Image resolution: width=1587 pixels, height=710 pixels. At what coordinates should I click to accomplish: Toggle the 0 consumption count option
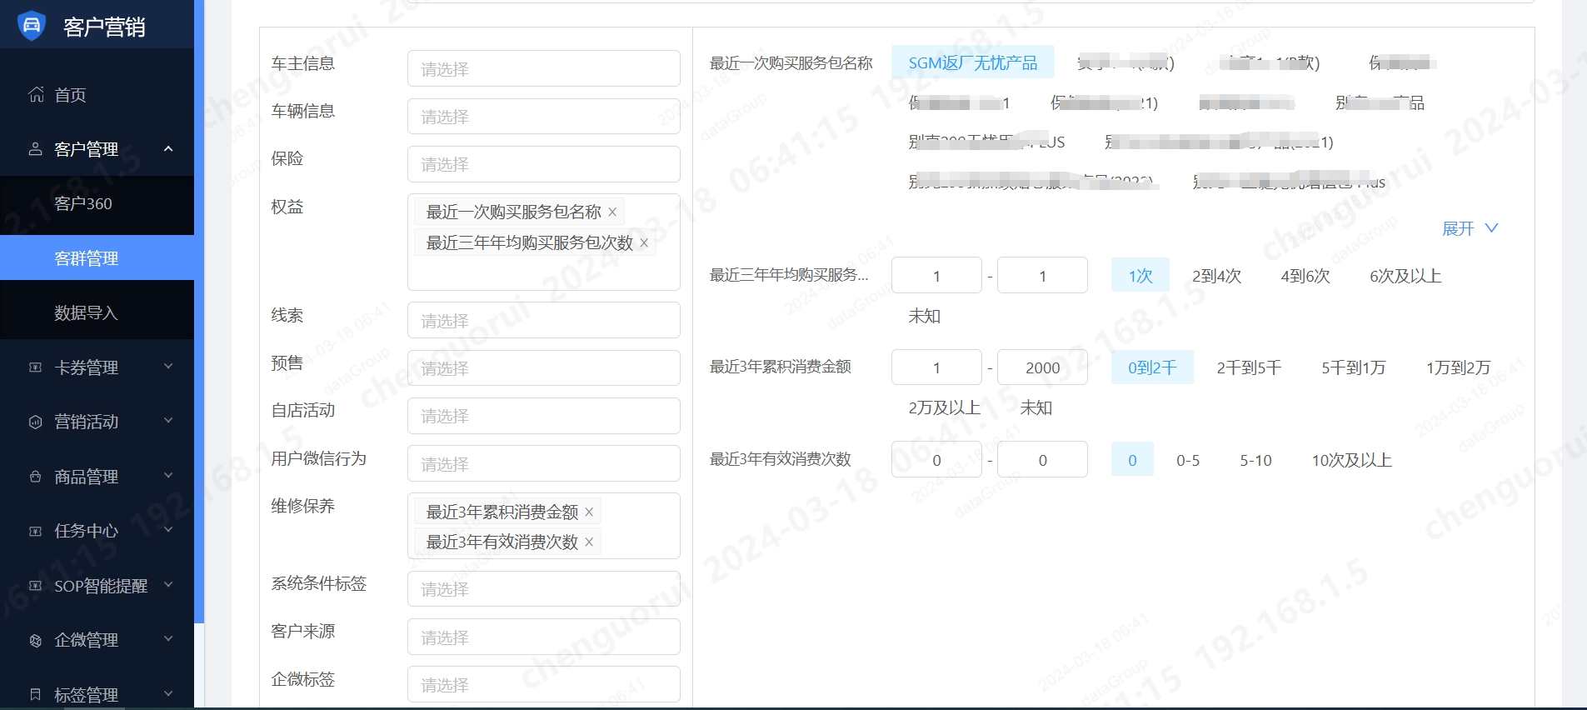coord(1132,460)
